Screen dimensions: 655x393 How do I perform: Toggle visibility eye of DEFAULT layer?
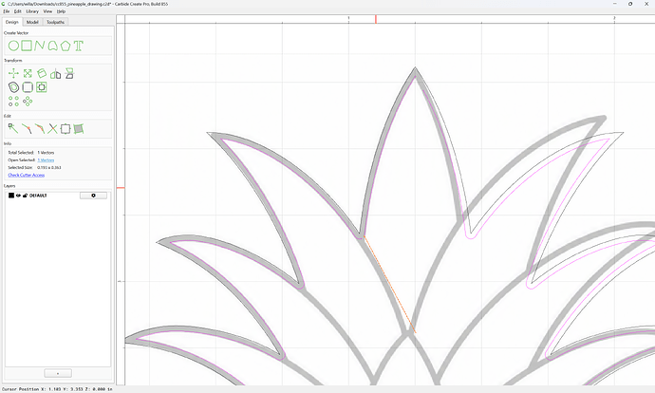[x=18, y=196]
